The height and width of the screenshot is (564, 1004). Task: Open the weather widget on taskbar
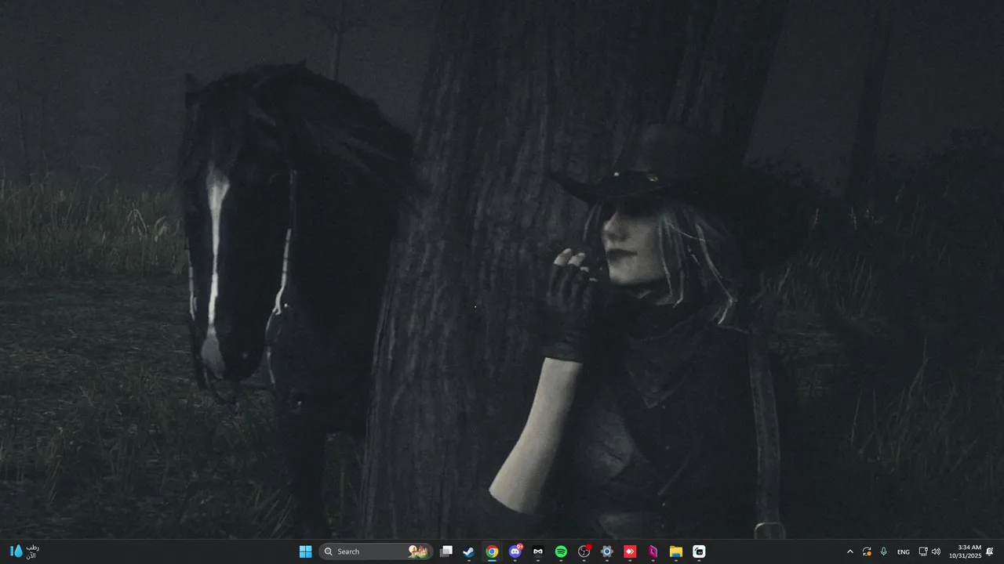pos(24,551)
